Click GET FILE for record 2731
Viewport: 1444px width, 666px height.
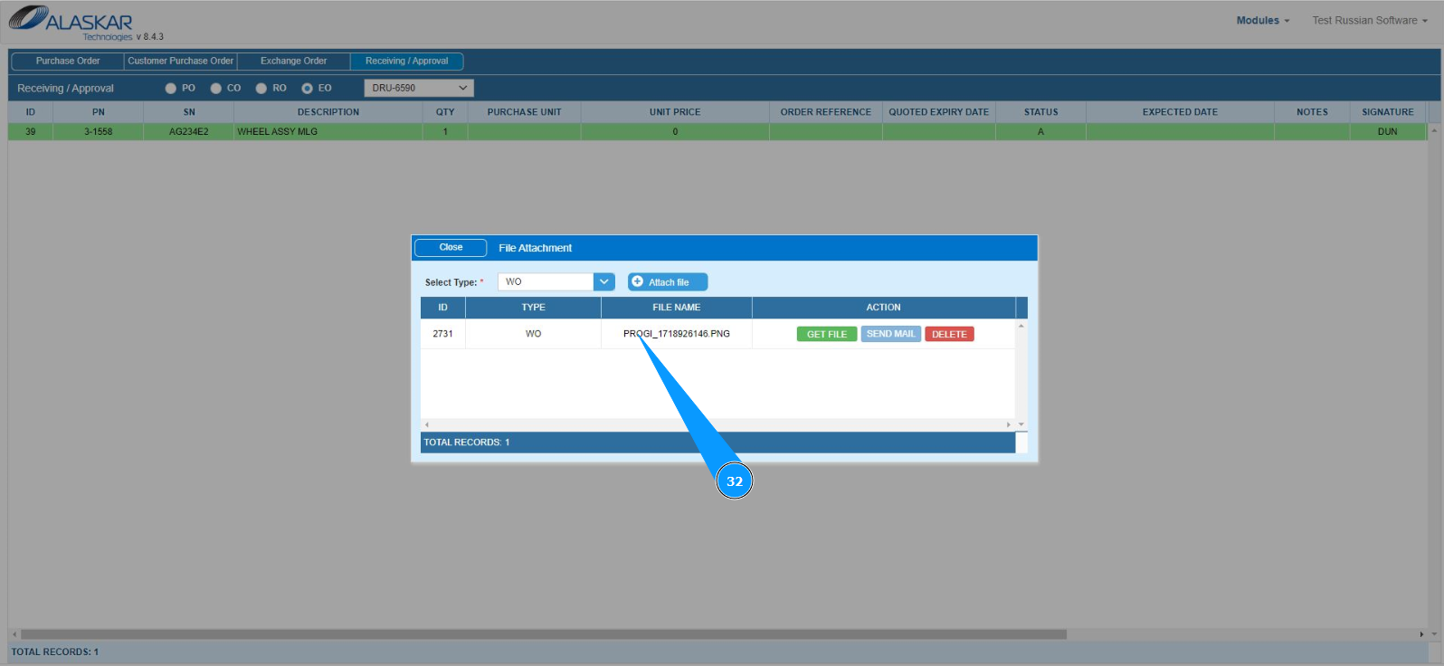(827, 334)
